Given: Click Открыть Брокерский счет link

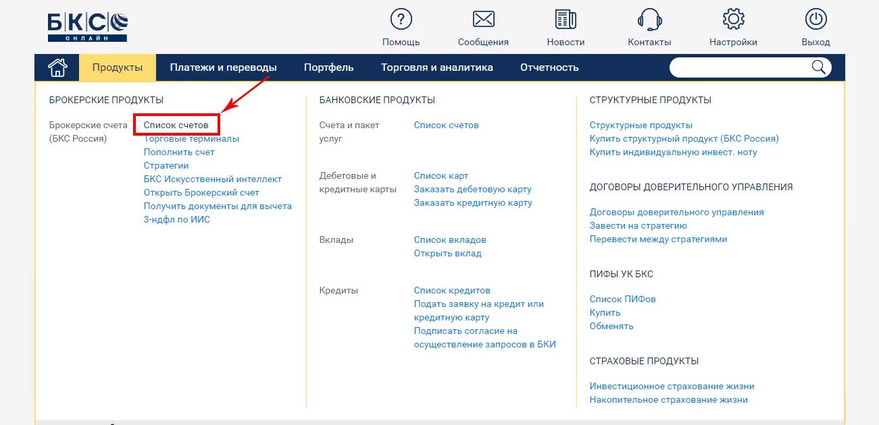Looking at the screenshot, I should pos(201,192).
